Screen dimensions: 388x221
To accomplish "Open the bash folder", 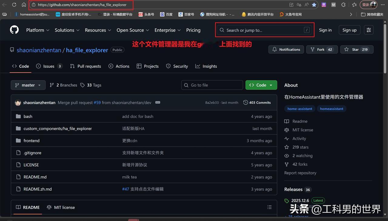I will tap(28, 116).
